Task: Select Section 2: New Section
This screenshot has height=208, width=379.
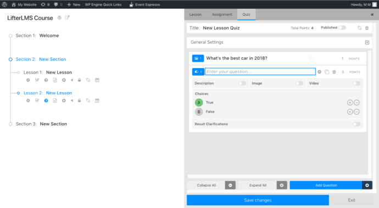Action: pyautogui.click(x=41, y=59)
